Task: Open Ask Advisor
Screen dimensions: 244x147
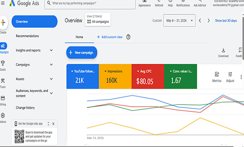Action: pyautogui.click(x=200, y=4)
